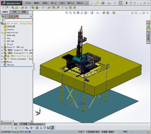Toggle the view orientation cube icon in the bottom toolbar

(37, 128)
